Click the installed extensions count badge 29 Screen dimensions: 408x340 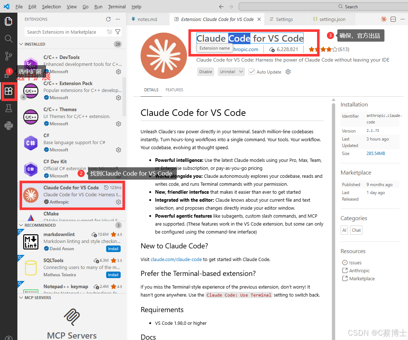[x=118, y=44]
